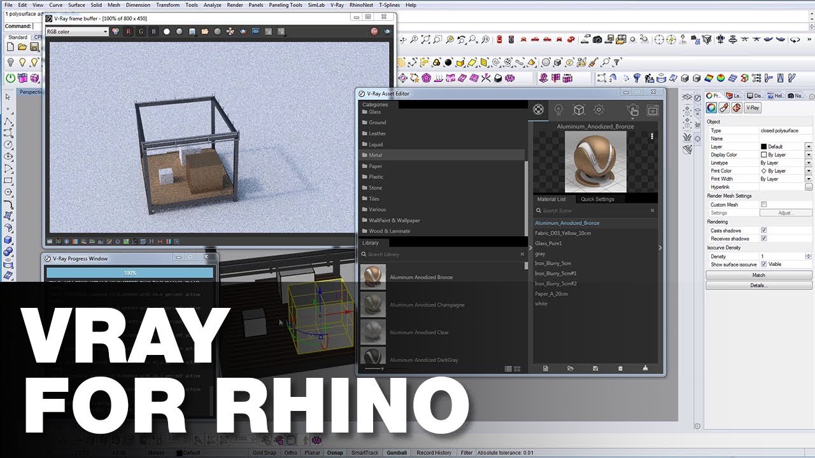
Task: Open the Paneling Tools menu
Action: [x=285, y=4]
